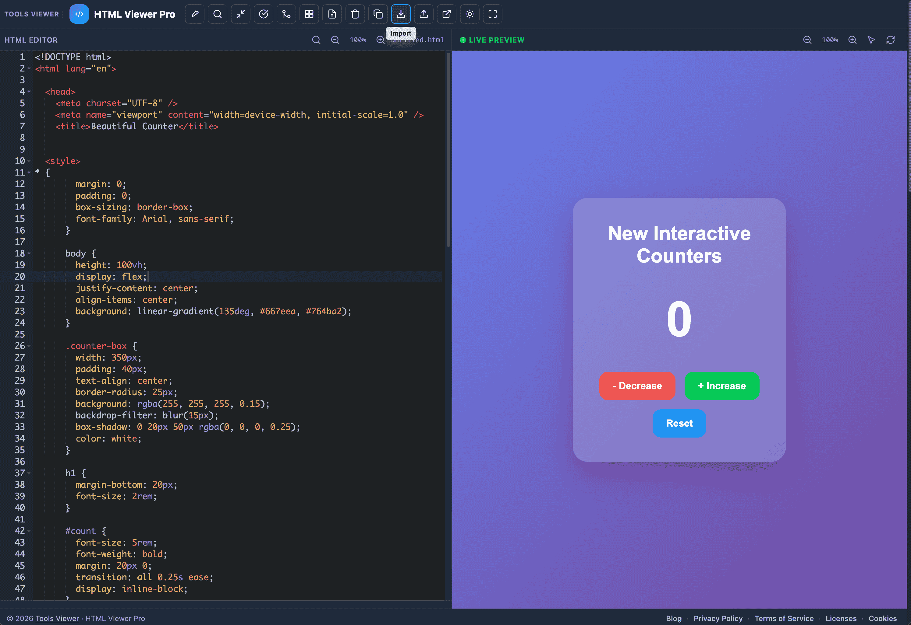
Task: Click the display: flex; code on line 20
Action: point(111,277)
